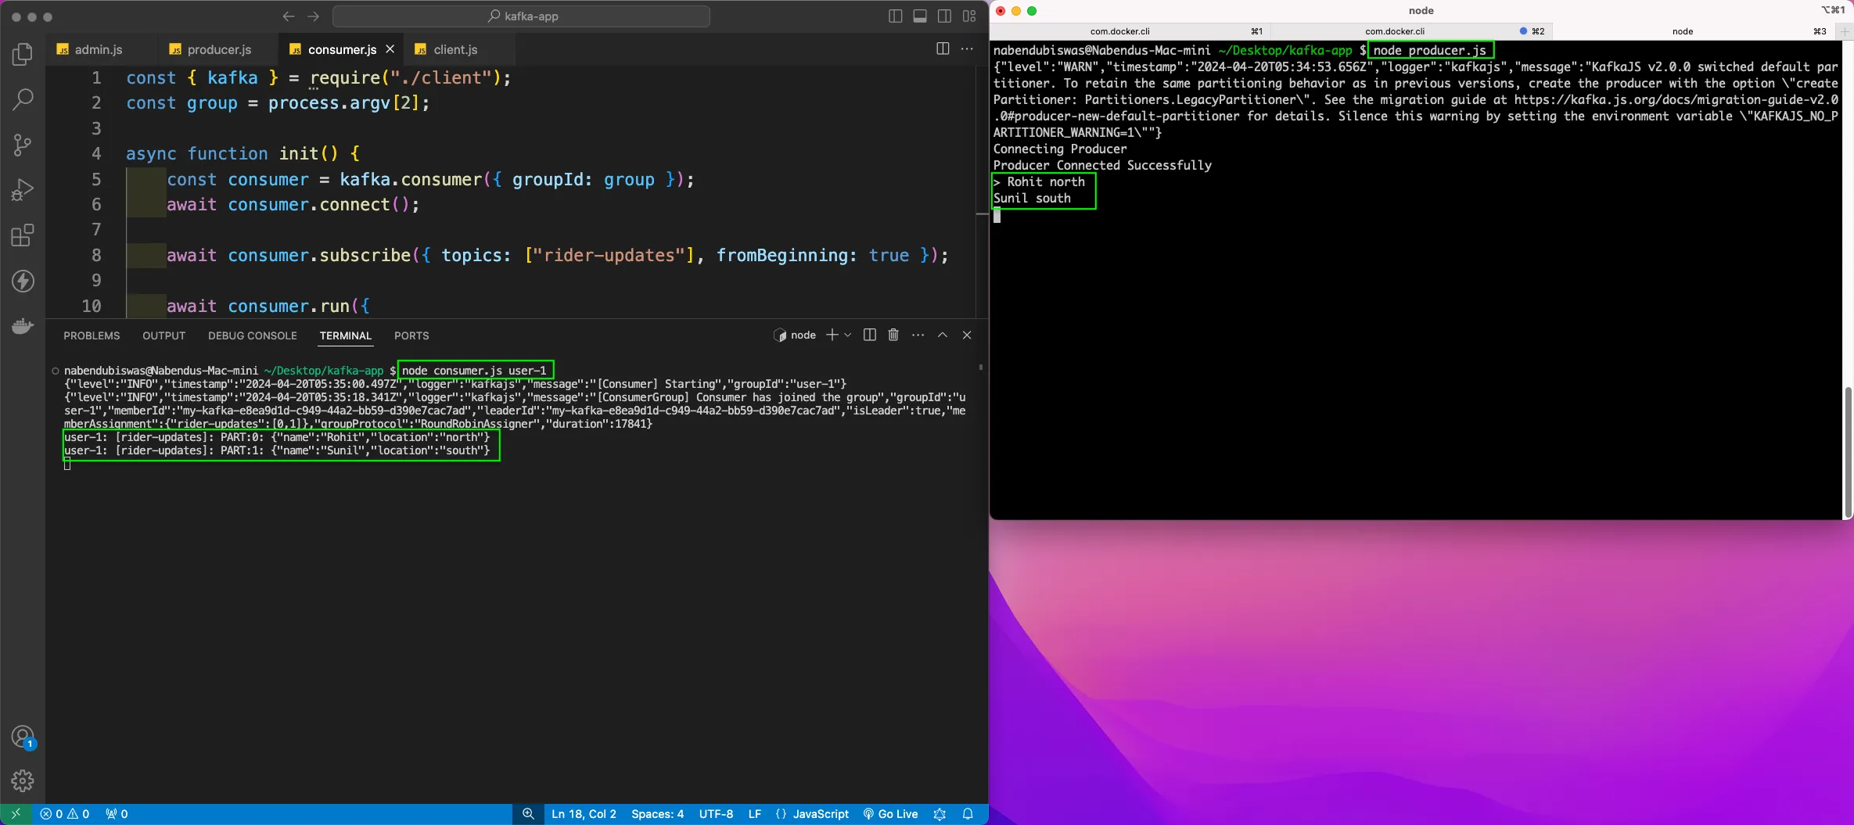Click the ports forwarded indicator in status bar
Image resolution: width=1854 pixels, height=825 pixels.
[x=117, y=814]
